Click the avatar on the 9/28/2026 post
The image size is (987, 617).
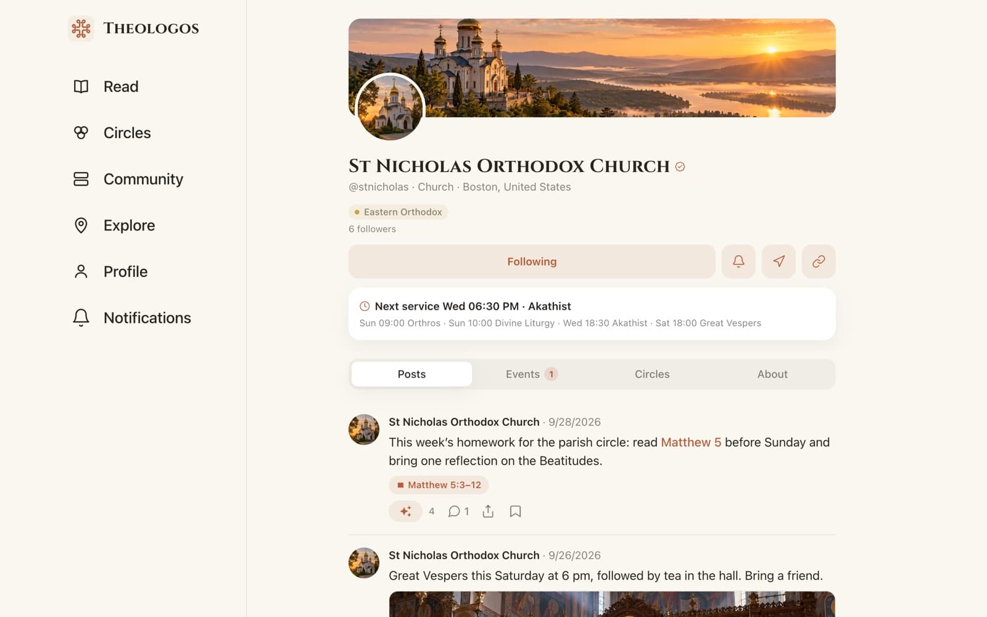tap(364, 429)
